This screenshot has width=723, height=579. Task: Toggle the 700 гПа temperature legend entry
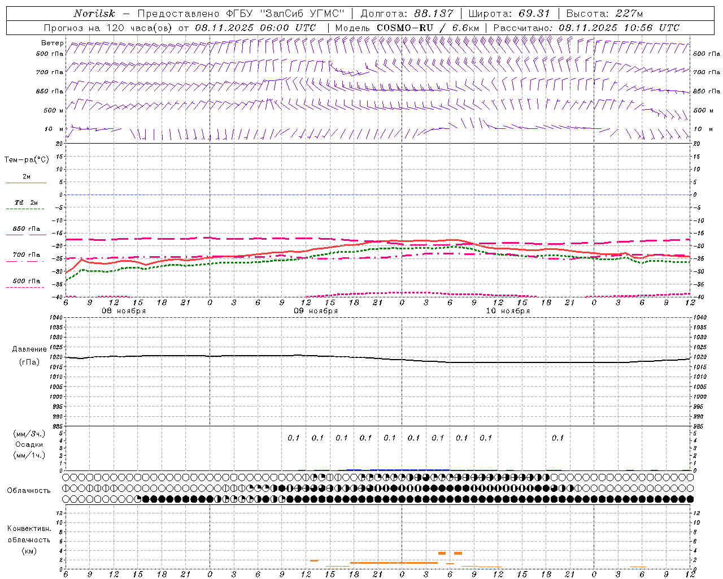(x=26, y=255)
